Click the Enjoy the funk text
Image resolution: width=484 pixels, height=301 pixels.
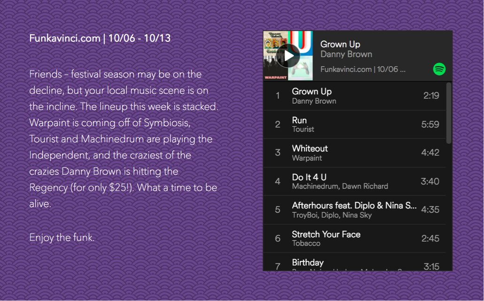pos(62,238)
